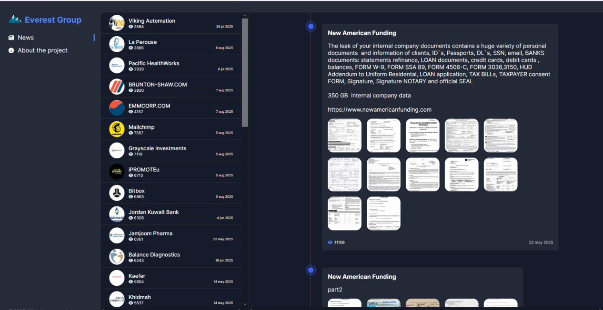This screenshot has width=603, height=310.
Task: Click the Bitbox entry title
Action: click(x=137, y=191)
